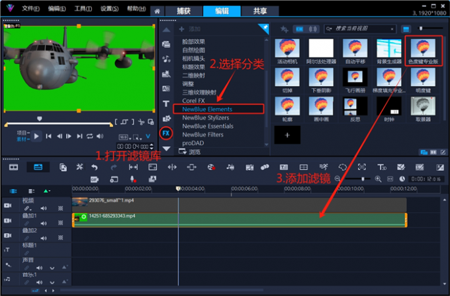Toggle the repeat loop playback icon
The width and height of the screenshot is (450, 296).
[x=90, y=136]
